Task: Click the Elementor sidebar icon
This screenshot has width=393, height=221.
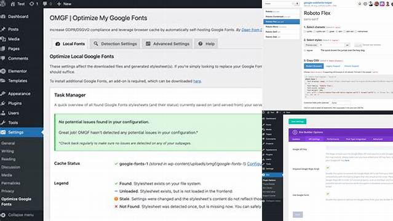Action: click(2, 71)
